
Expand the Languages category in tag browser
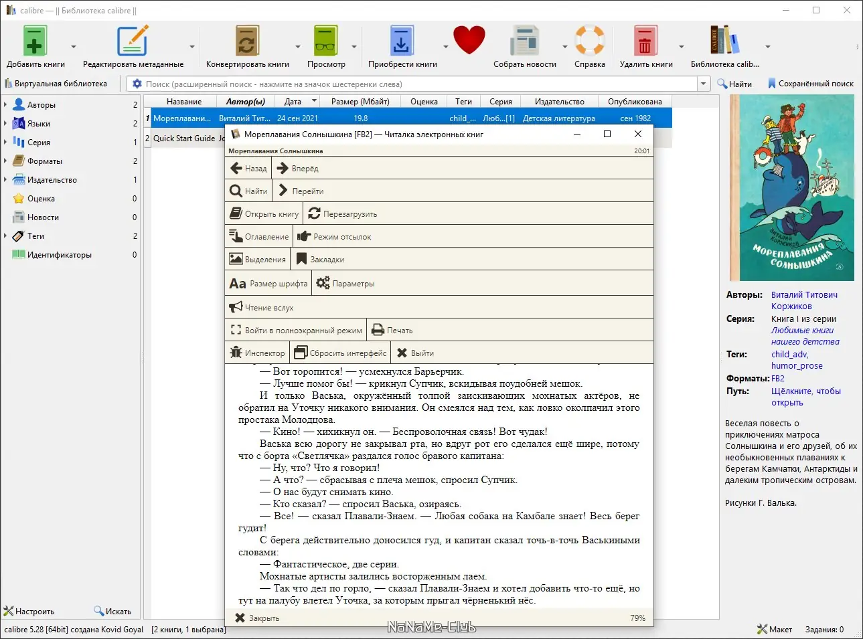point(5,124)
